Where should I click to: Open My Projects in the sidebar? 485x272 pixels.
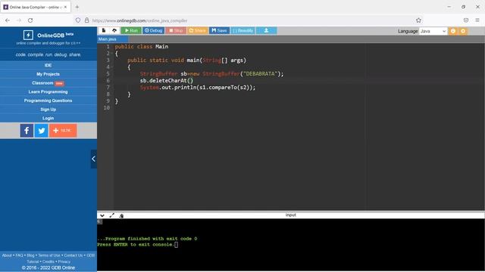click(48, 74)
